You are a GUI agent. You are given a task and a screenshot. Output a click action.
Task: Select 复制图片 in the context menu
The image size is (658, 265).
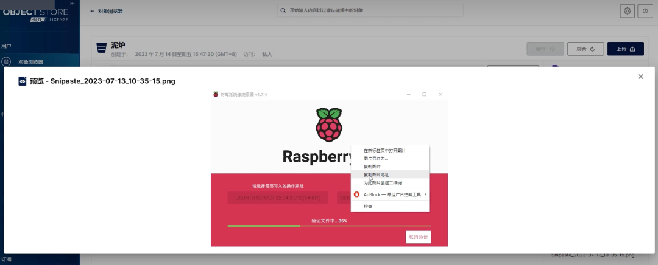(390, 167)
